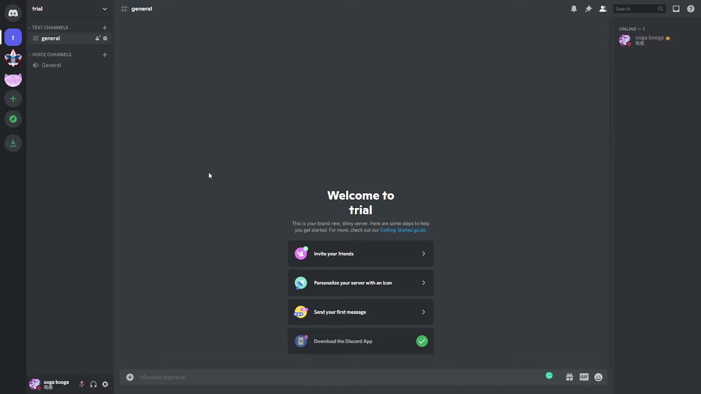Click the general channel header title
Screen dimensions: 701x394
[141, 9]
